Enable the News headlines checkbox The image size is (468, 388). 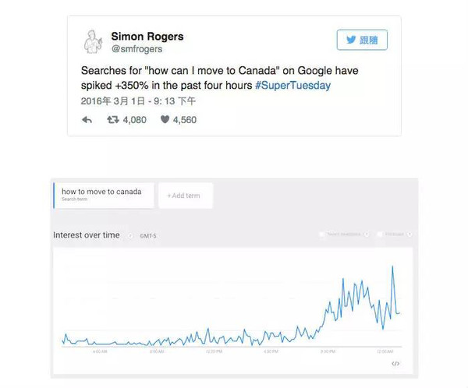click(321, 234)
